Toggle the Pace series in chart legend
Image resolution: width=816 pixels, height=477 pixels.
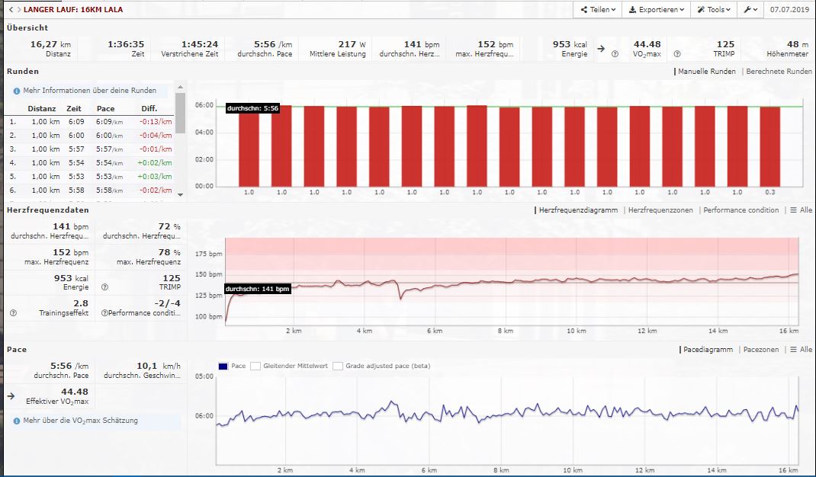[x=223, y=366]
